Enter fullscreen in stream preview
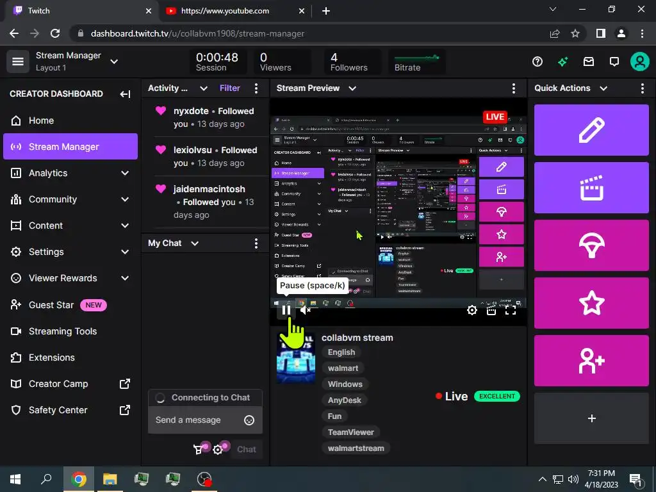This screenshot has height=492, width=656. tap(511, 310)
